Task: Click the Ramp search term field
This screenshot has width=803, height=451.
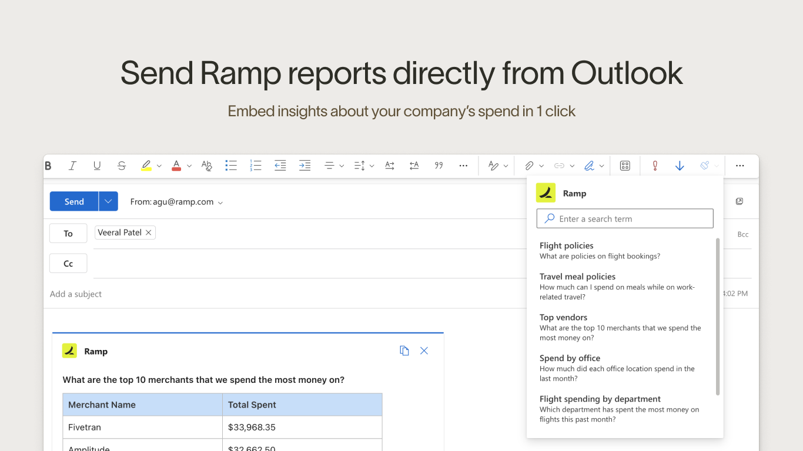Action: [x=625, y=218]
